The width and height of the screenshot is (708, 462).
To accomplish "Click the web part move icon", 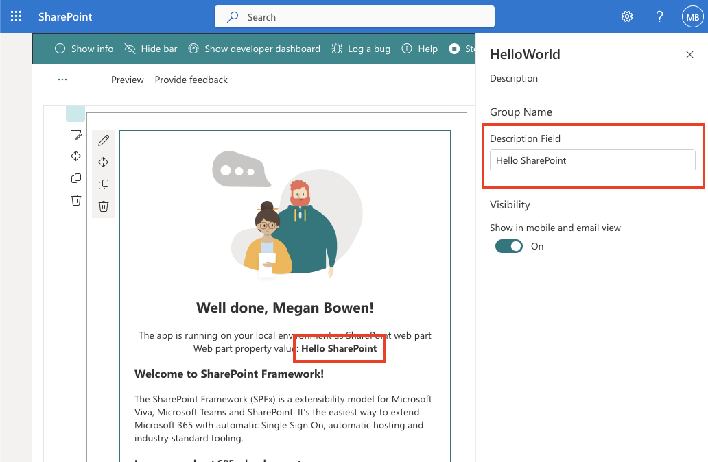I will [104, 162].
